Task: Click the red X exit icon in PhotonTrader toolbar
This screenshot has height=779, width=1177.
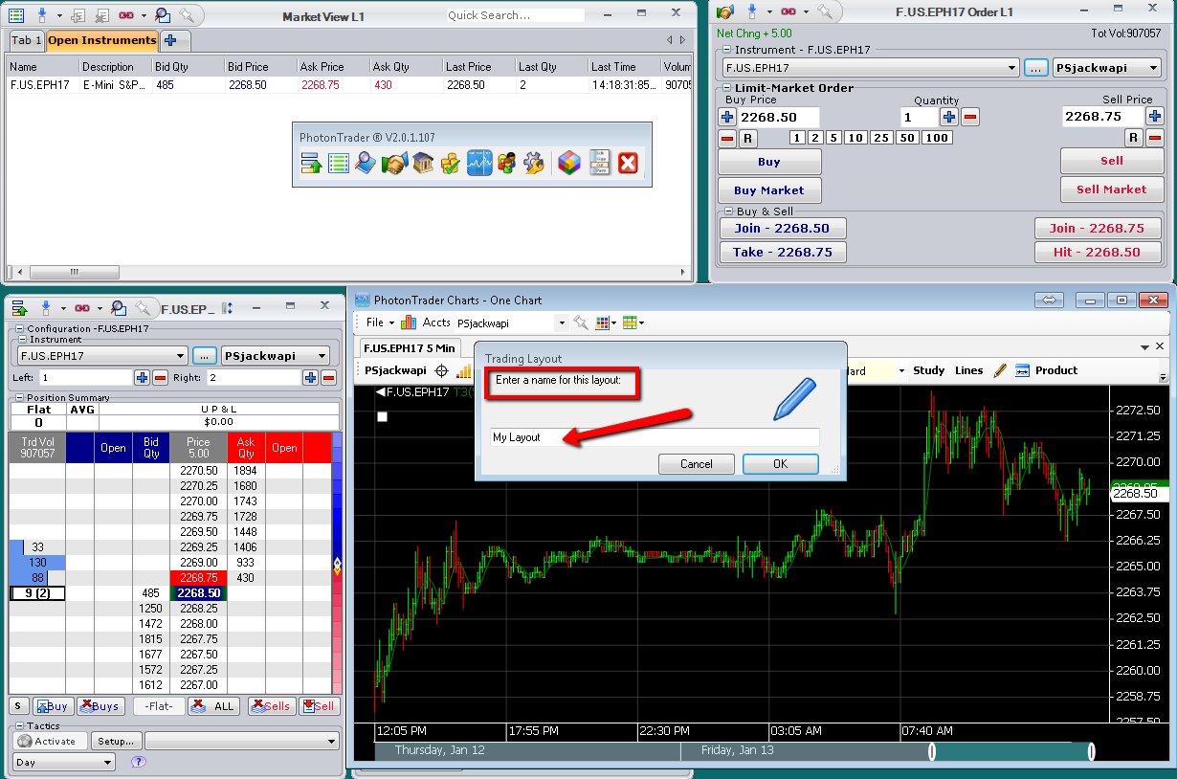Action: coord(628,164)
